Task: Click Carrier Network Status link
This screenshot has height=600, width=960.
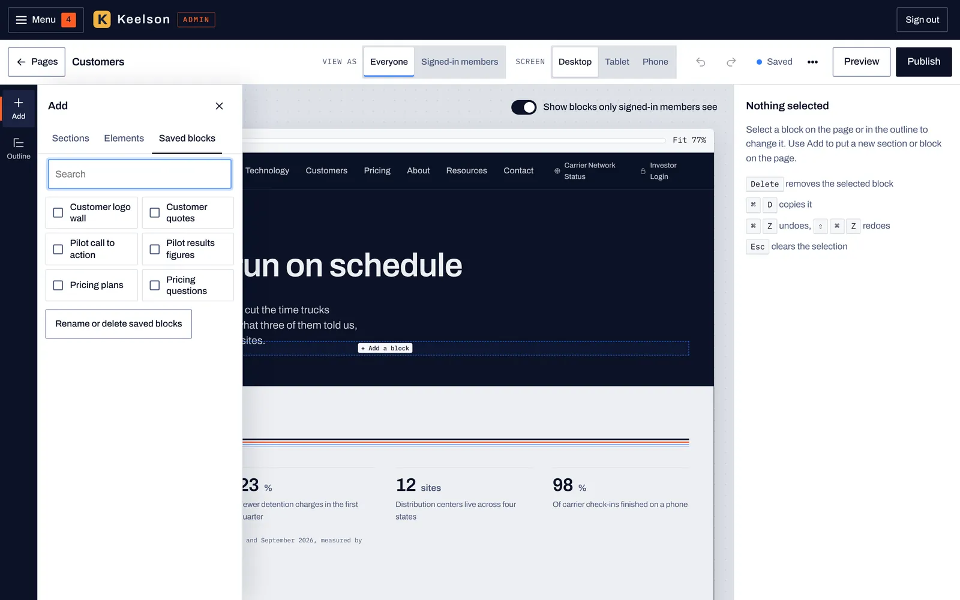Action: [x=590, y=171]
